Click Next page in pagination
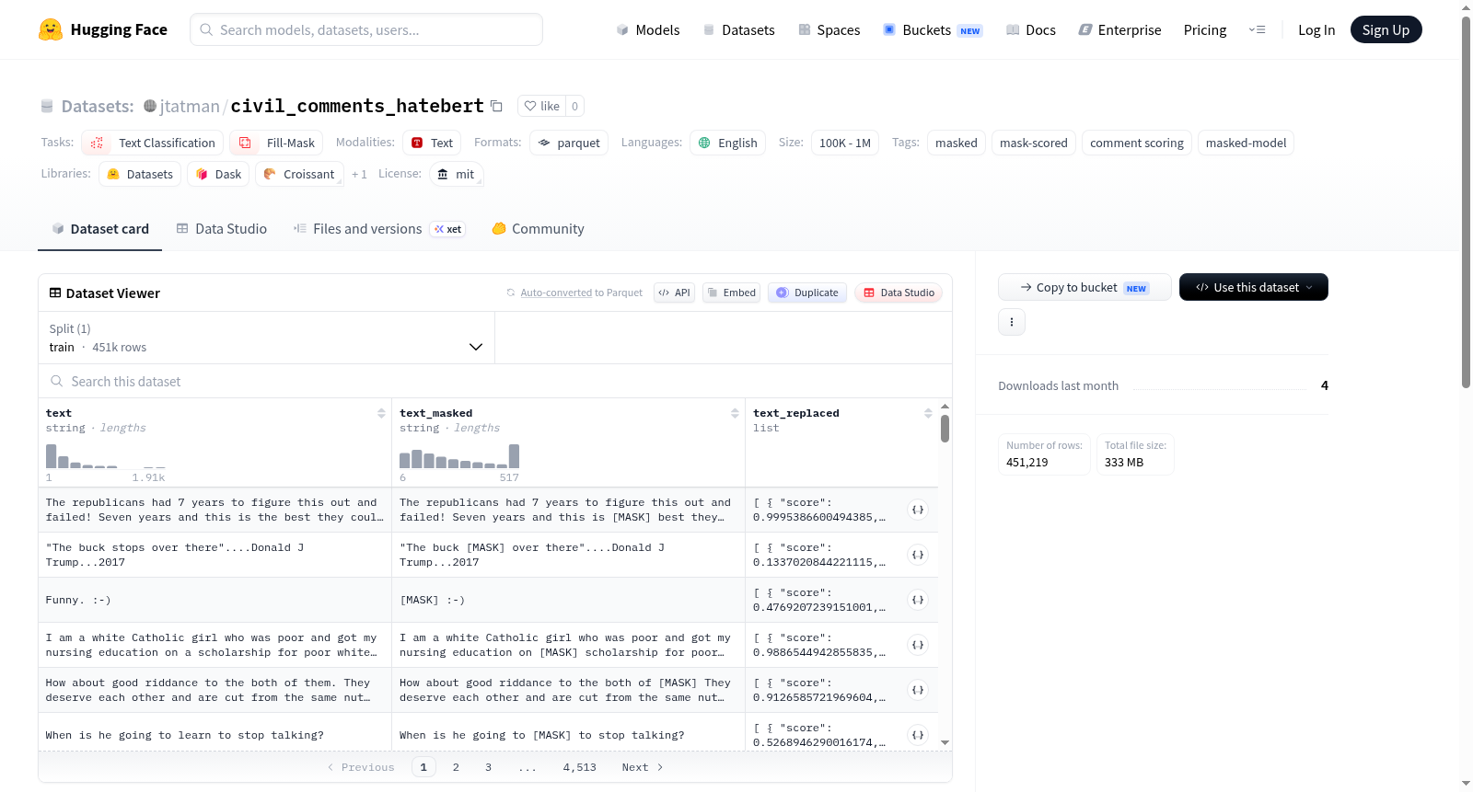 tap(643, 767)
